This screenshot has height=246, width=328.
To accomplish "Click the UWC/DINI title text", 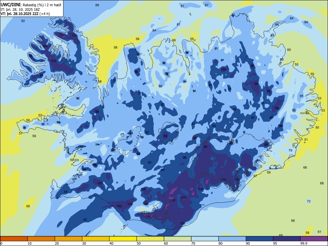I will tap(11, 5).
